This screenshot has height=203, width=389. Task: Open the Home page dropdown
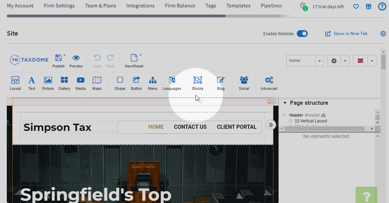[x=319, y=61]
